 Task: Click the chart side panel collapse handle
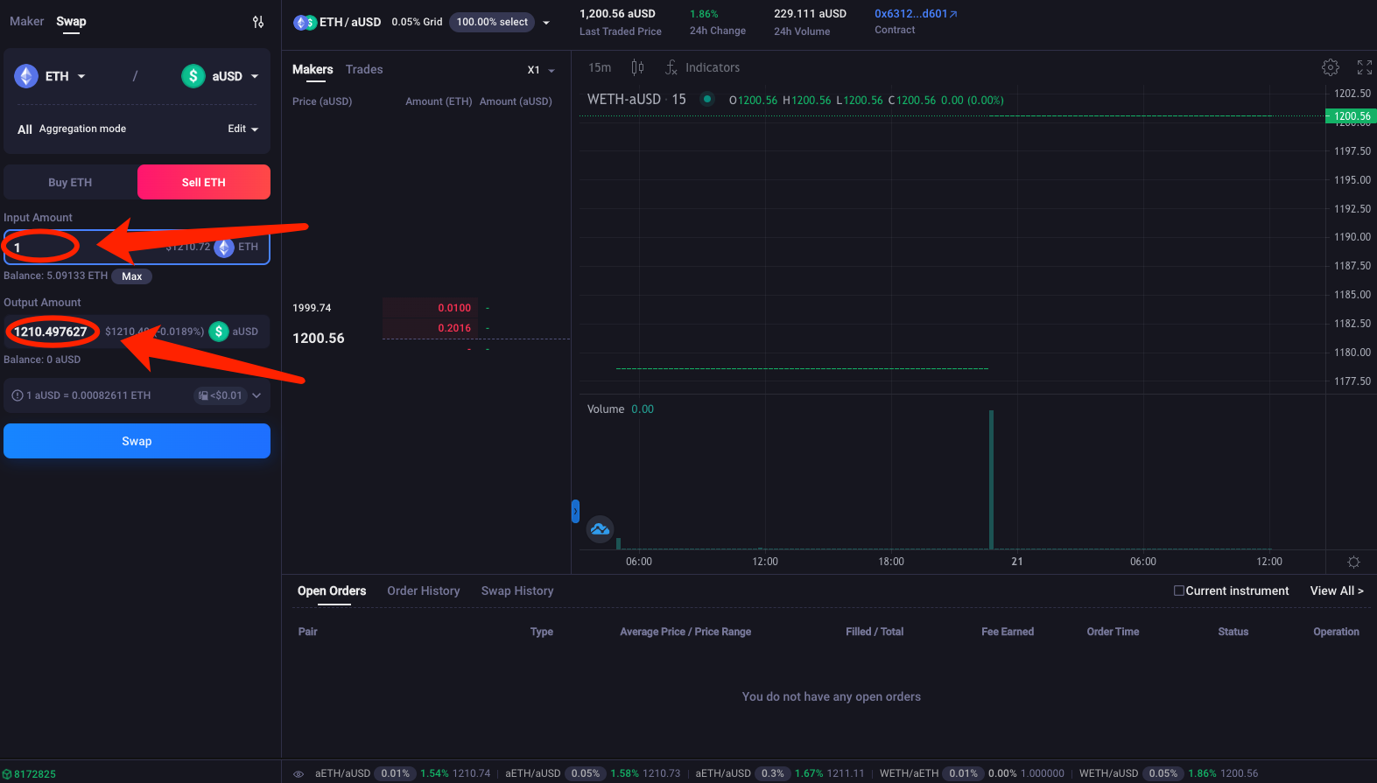point(575,511)
